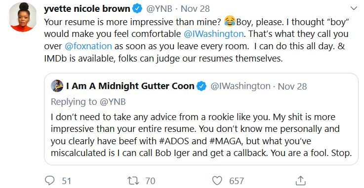Open the @foxnation mention link

(x=88, y=46)
